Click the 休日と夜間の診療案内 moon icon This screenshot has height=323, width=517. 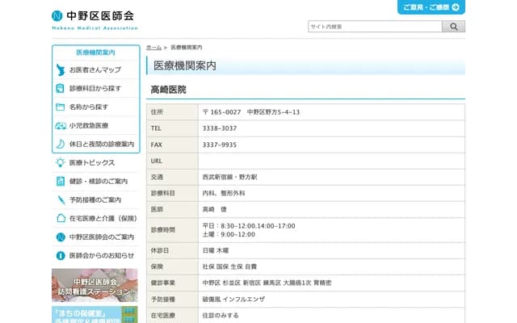coord(61,144)
